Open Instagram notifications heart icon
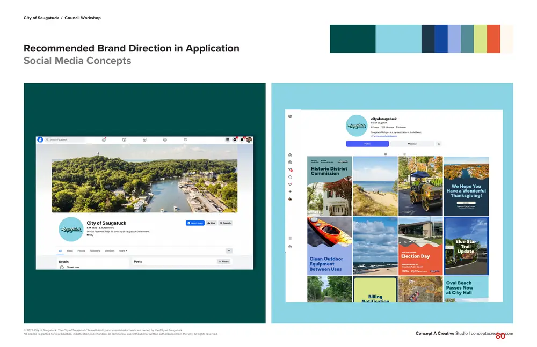The height and width of the screenshot is (347, 537). click(290, 184)
